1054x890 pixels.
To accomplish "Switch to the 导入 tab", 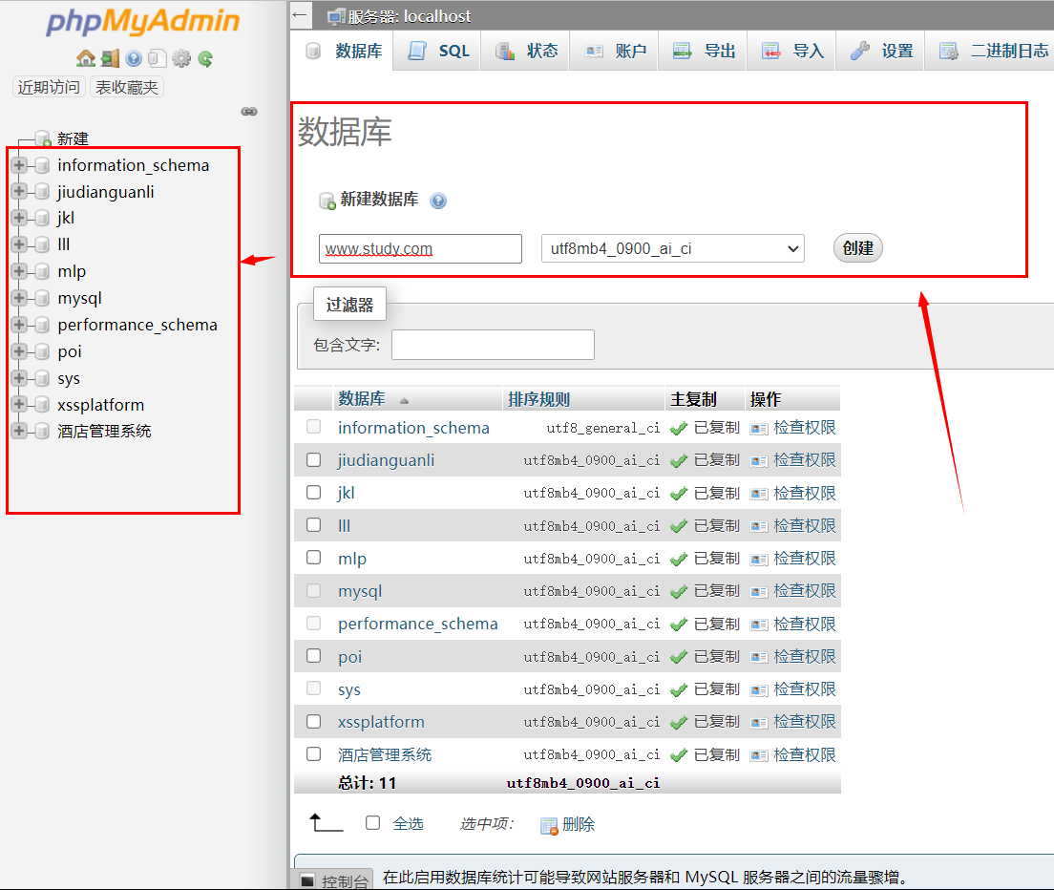I will 791,51.
